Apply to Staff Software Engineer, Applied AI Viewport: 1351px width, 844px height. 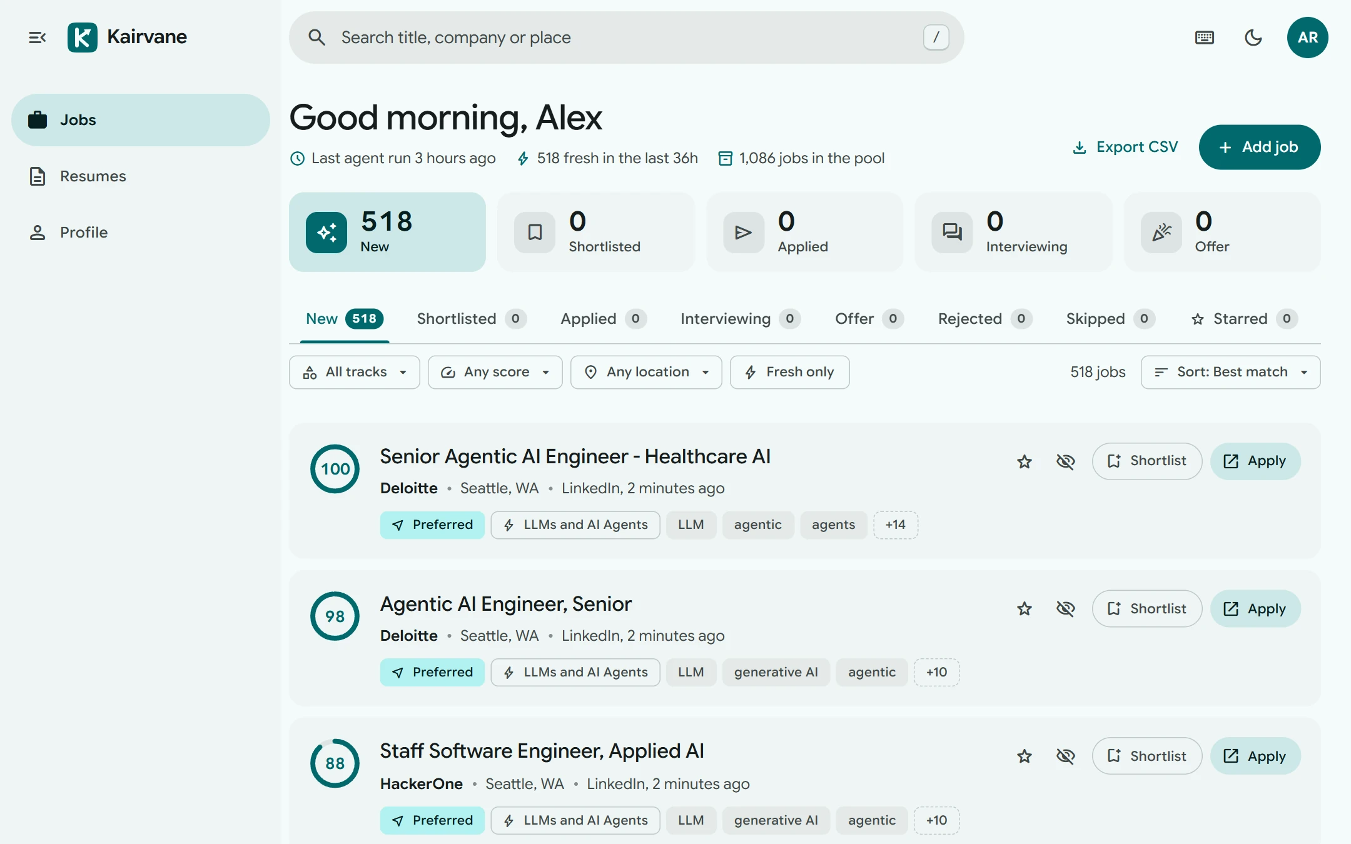click(x=1255, y=756)
